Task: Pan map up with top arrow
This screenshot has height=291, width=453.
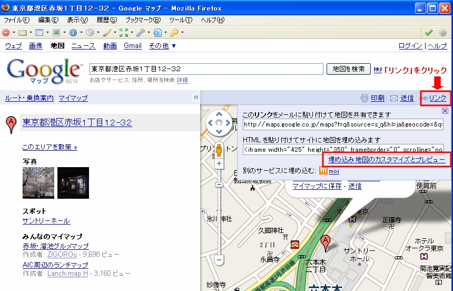Action: [x=219, y=114]
